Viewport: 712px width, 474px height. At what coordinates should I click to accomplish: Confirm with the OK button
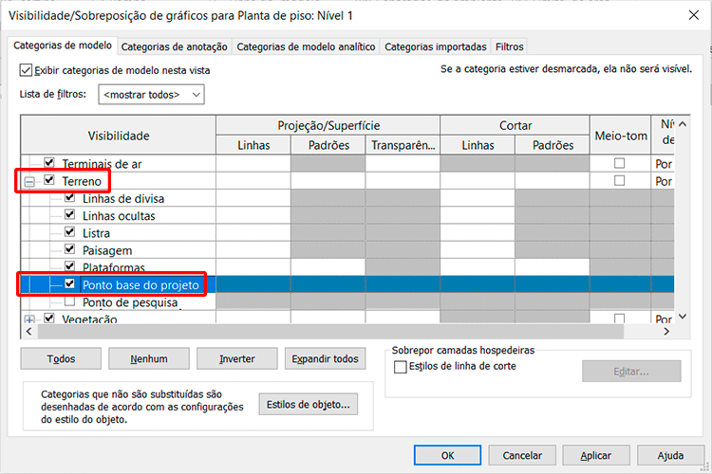coord(447,455)
